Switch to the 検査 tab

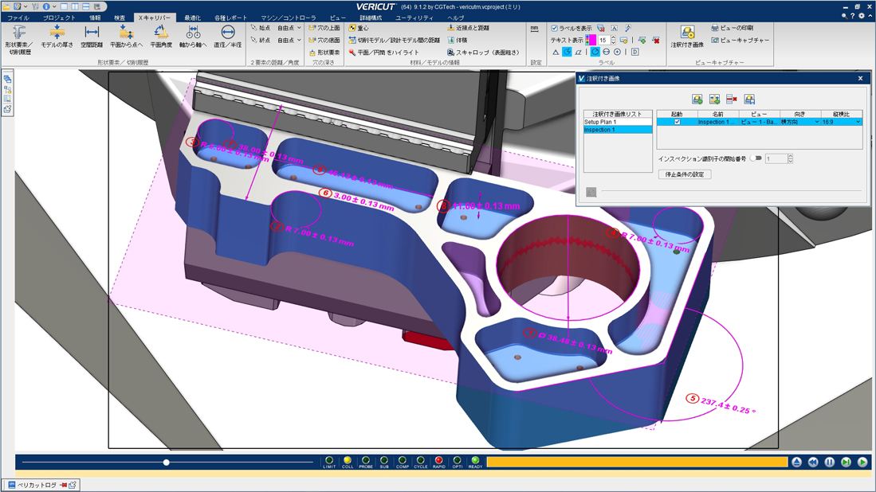[x=120, y=18]
